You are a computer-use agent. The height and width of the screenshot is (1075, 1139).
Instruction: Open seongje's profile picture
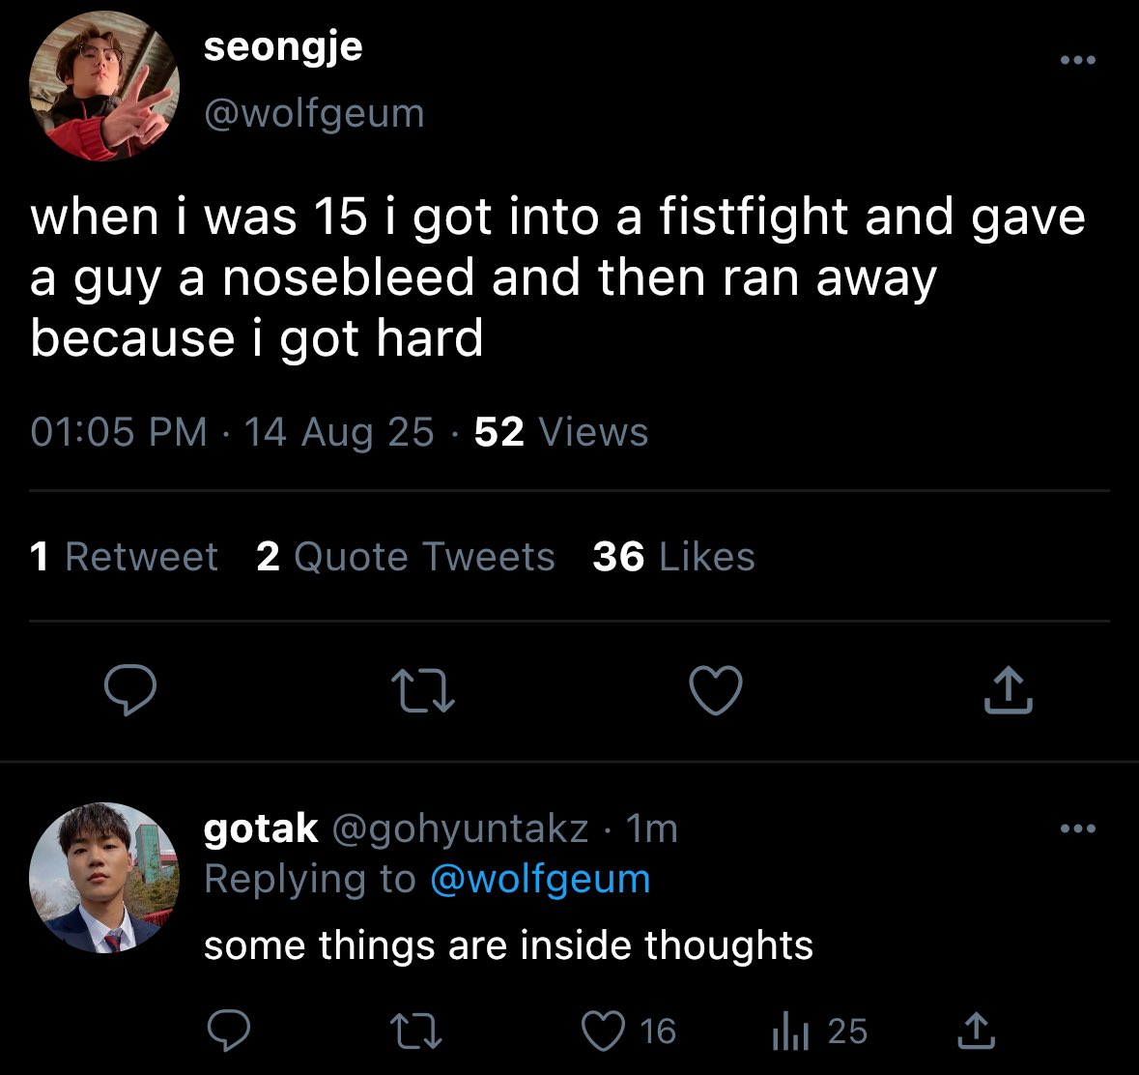104,87
